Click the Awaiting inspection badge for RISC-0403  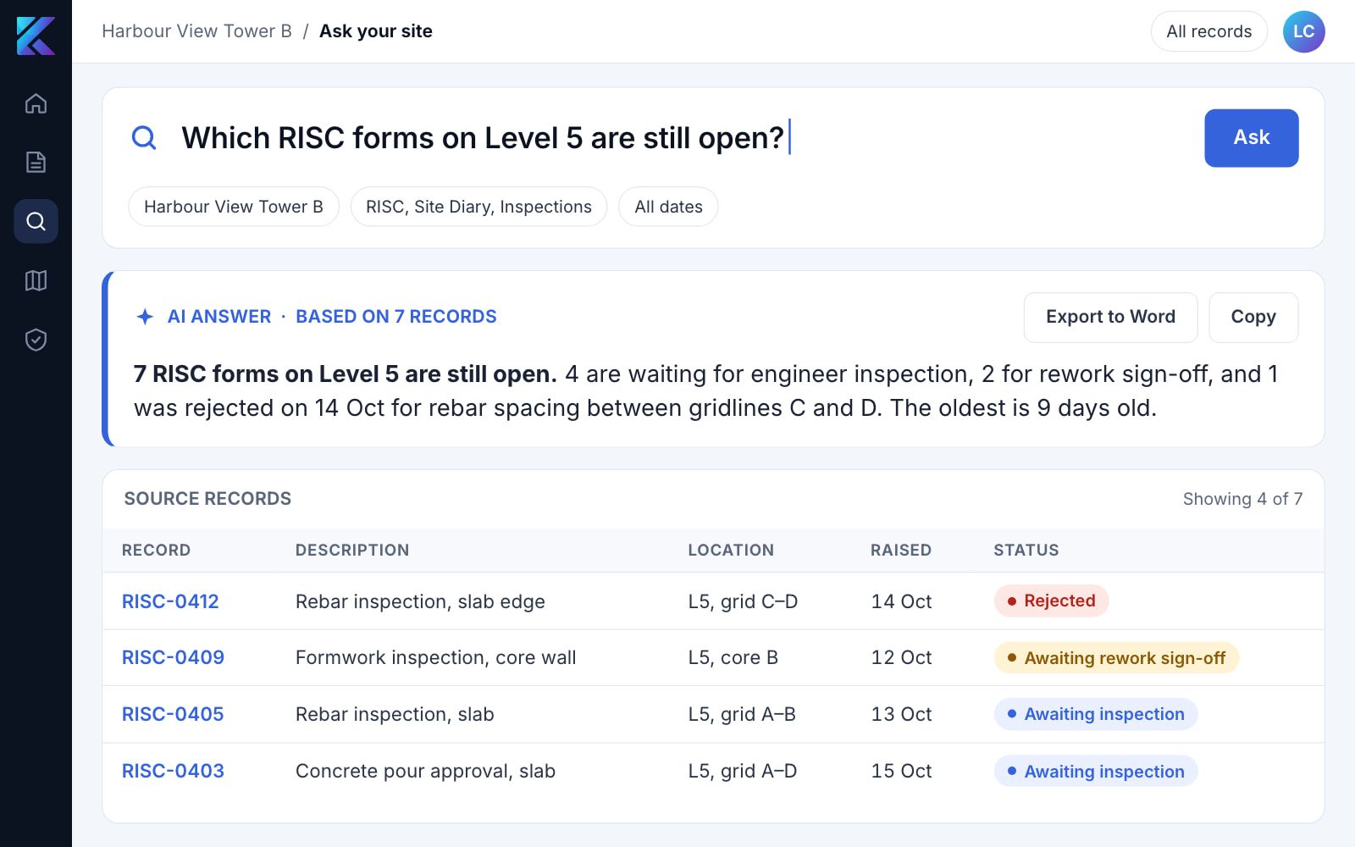click(1096, 772)
